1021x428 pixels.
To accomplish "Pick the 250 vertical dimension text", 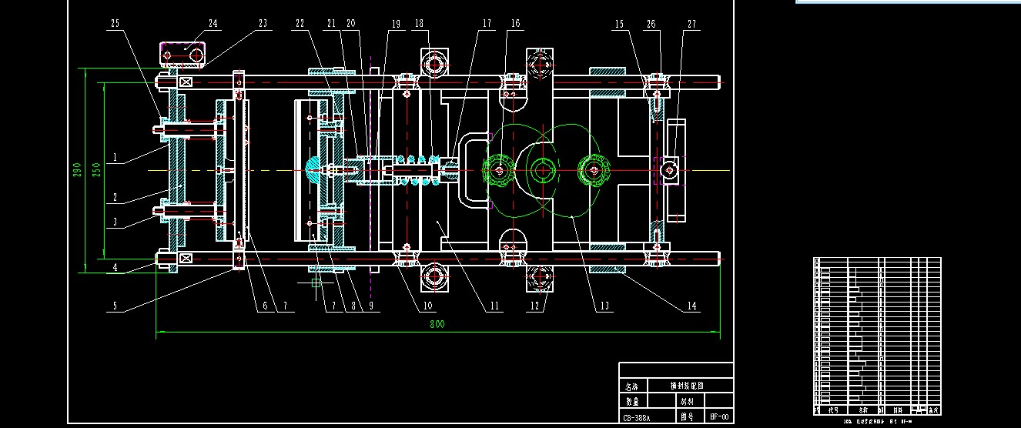I will click(x=97, y=169).
